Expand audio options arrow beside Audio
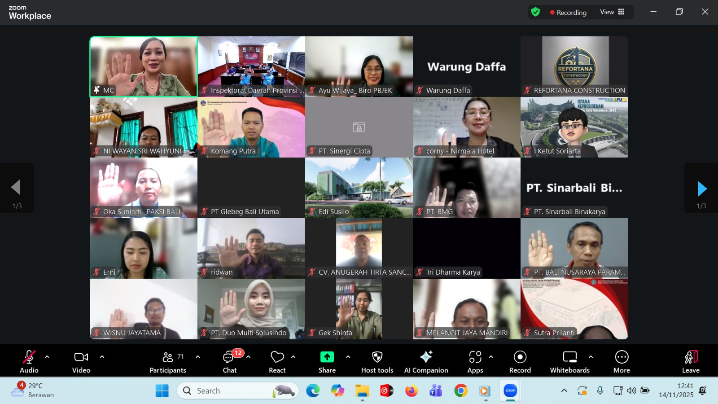718x404 pixels. 47,357
